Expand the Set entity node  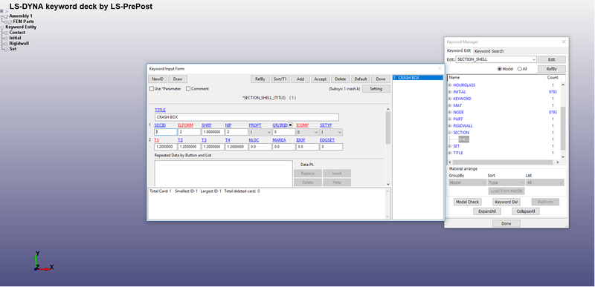point(6,49)
